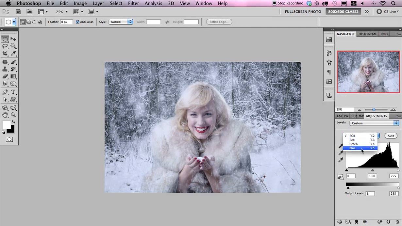Toggle Quick Mask mode button
Screen dimensions: 402x226
click(x=9, y=139)
